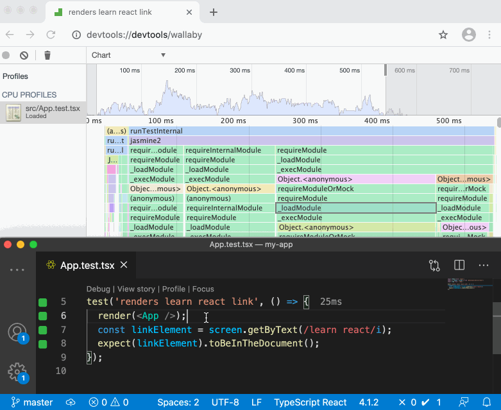
Task: Click the Profiles heading
Action: point(15,76)
